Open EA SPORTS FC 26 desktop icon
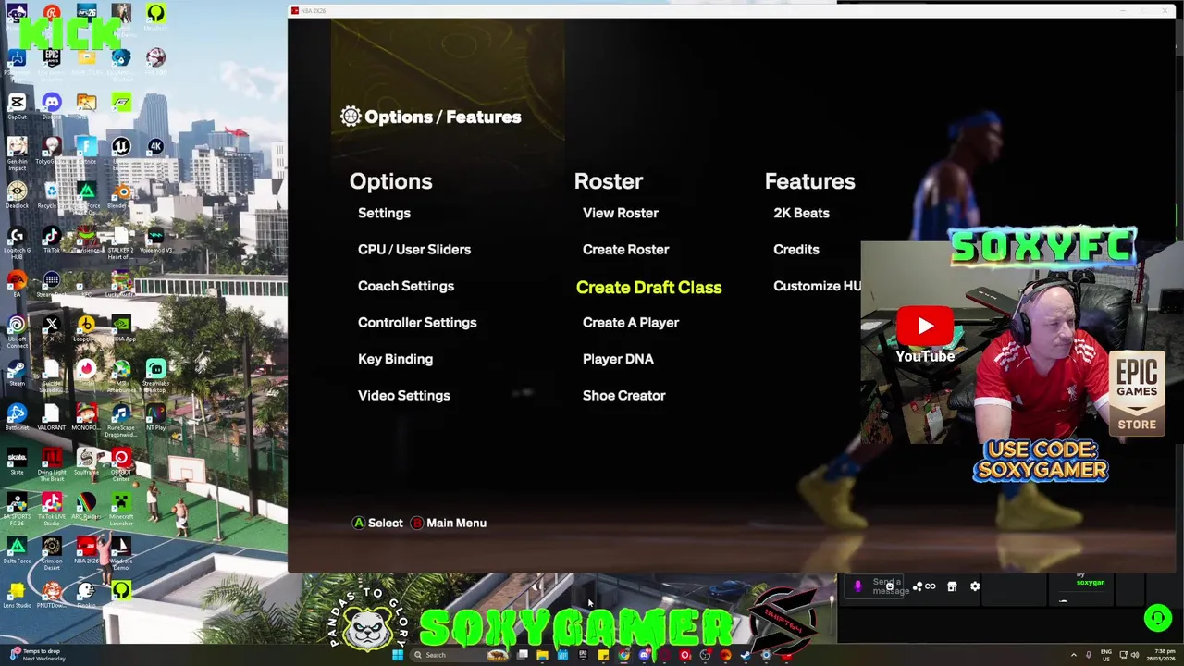The width and height of the screenshot is (1184, 666). [17, 509]
